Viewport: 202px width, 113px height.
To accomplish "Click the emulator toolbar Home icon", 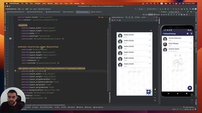I will tap(176, 15).
